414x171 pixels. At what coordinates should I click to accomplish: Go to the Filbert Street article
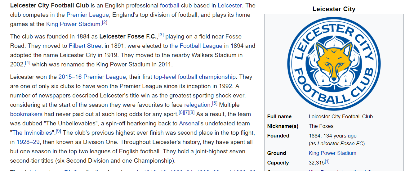click(86, 46)
